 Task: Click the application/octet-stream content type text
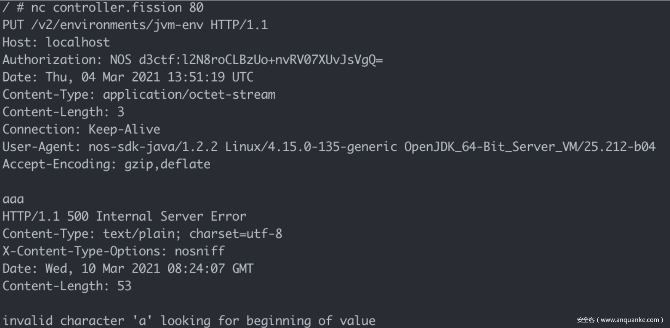tap(189, 94)
